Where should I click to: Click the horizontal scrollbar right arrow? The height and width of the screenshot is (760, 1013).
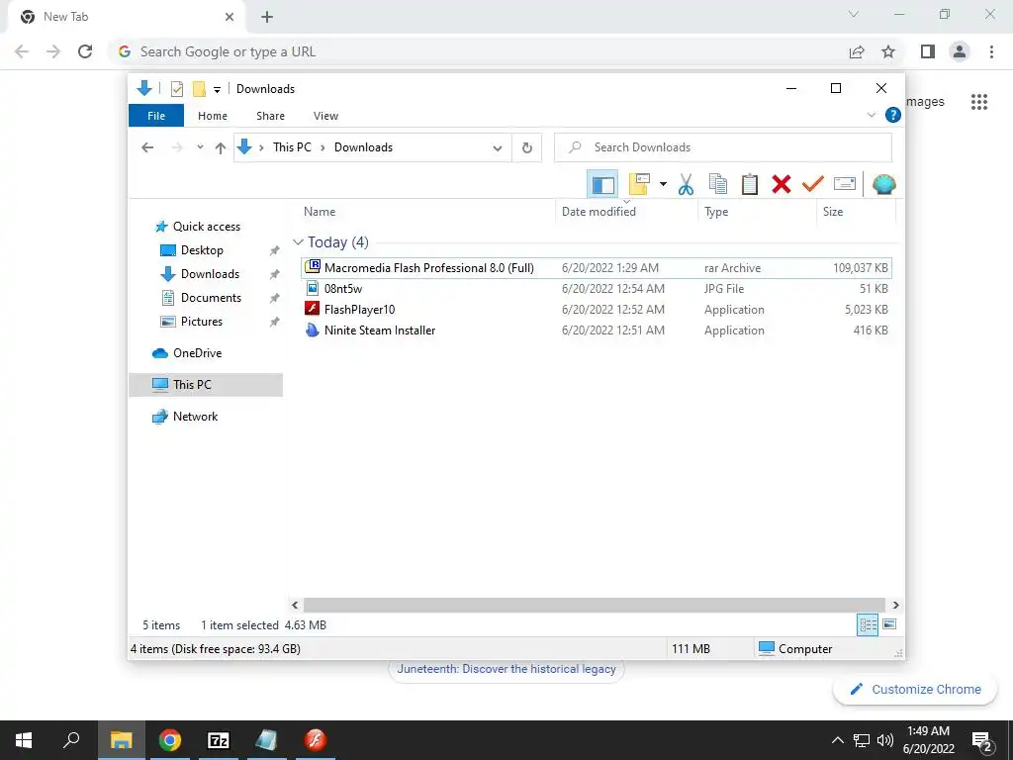895,605
